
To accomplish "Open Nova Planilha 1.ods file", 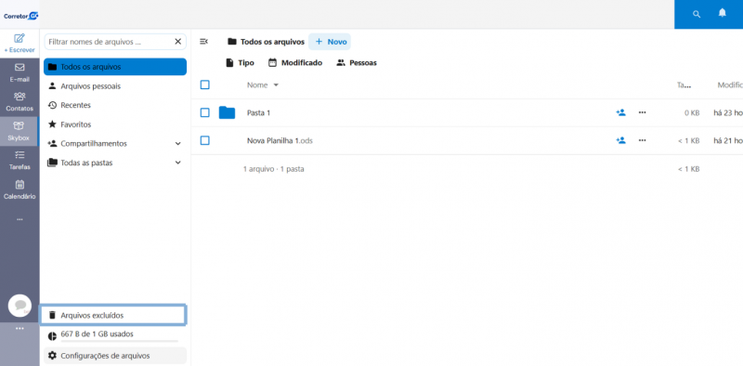I will 280,141.
